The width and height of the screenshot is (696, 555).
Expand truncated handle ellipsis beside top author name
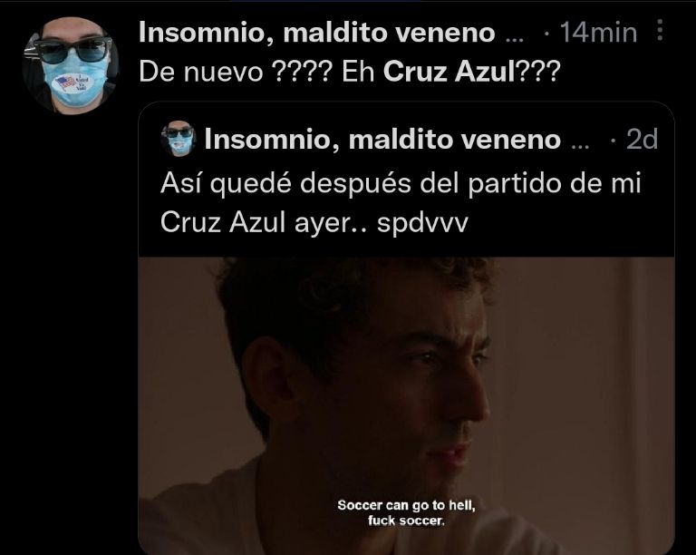coord(515,37)
